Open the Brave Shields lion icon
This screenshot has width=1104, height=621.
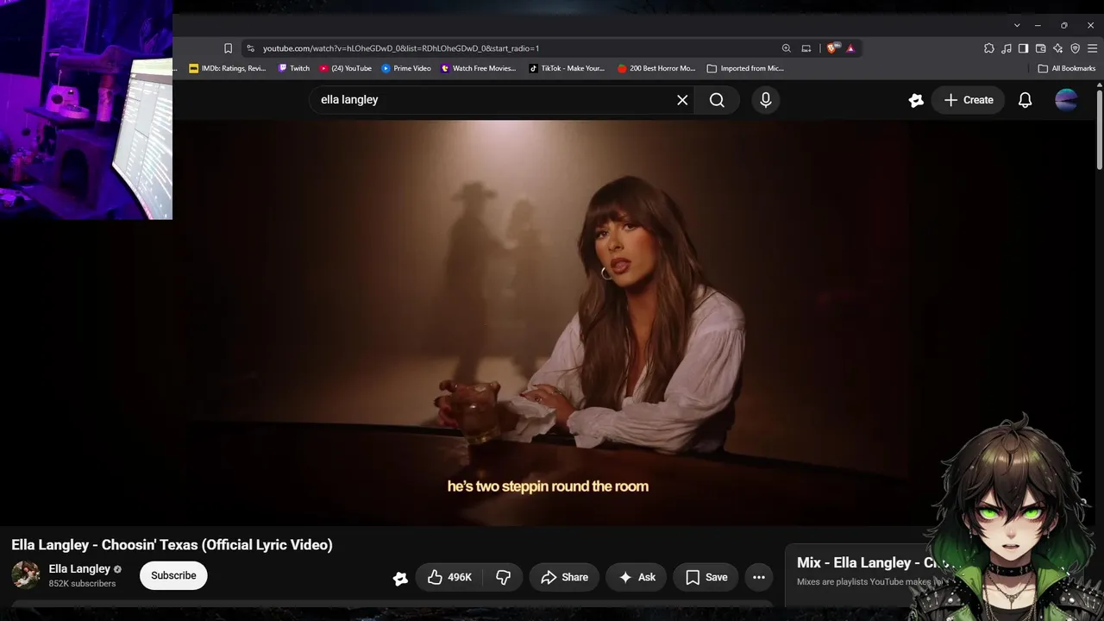click(831, 48)
